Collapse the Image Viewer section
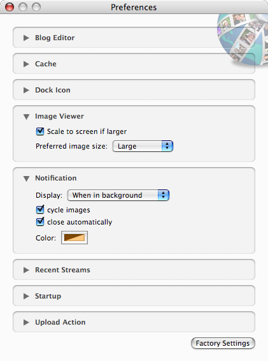Screen dimensions: 268x361 [x=26, y=117]
